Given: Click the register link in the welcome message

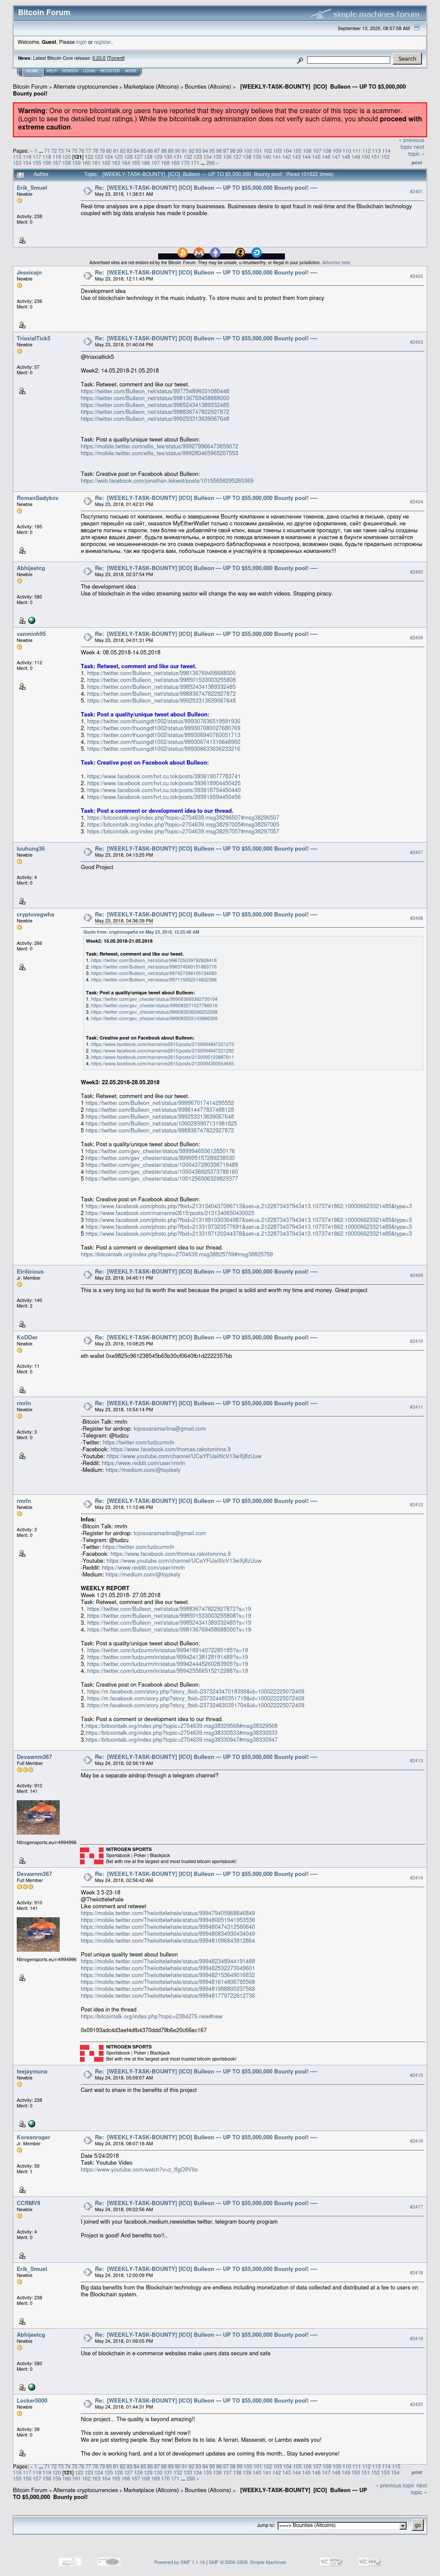Looking at the screenshot, I should tap(103, 42).
